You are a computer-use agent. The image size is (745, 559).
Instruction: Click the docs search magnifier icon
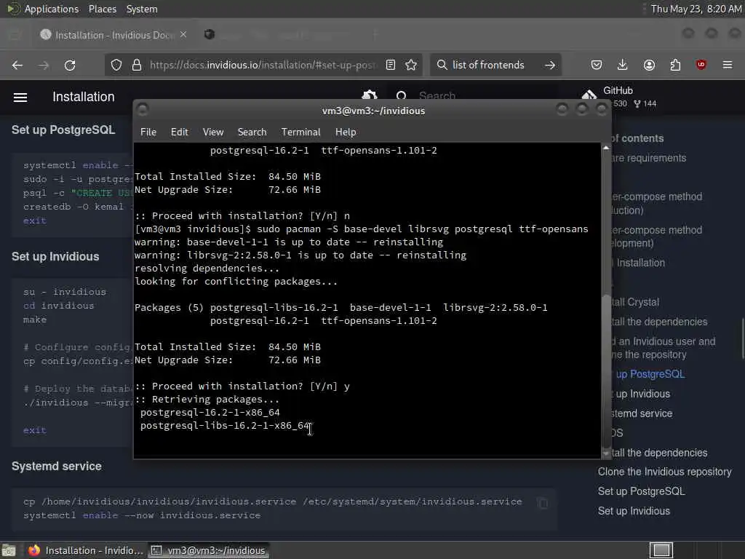402,97
